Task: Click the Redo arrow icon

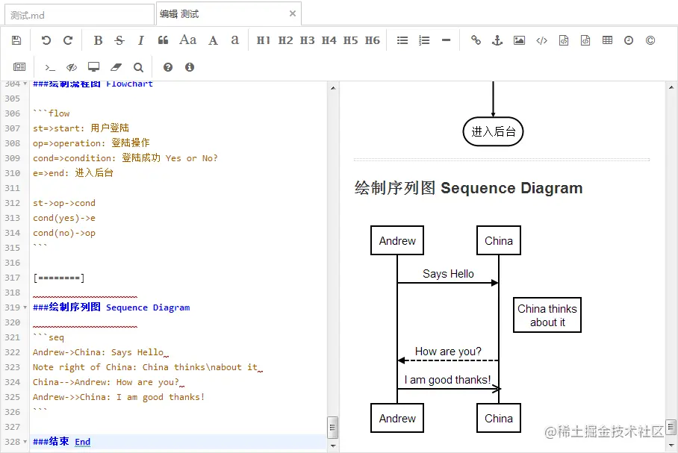Action: (x=68, y=40)
